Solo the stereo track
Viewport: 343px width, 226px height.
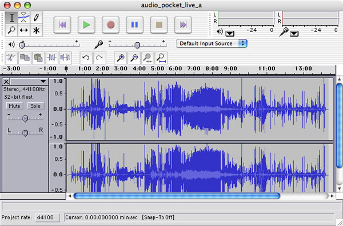point(35,106)
